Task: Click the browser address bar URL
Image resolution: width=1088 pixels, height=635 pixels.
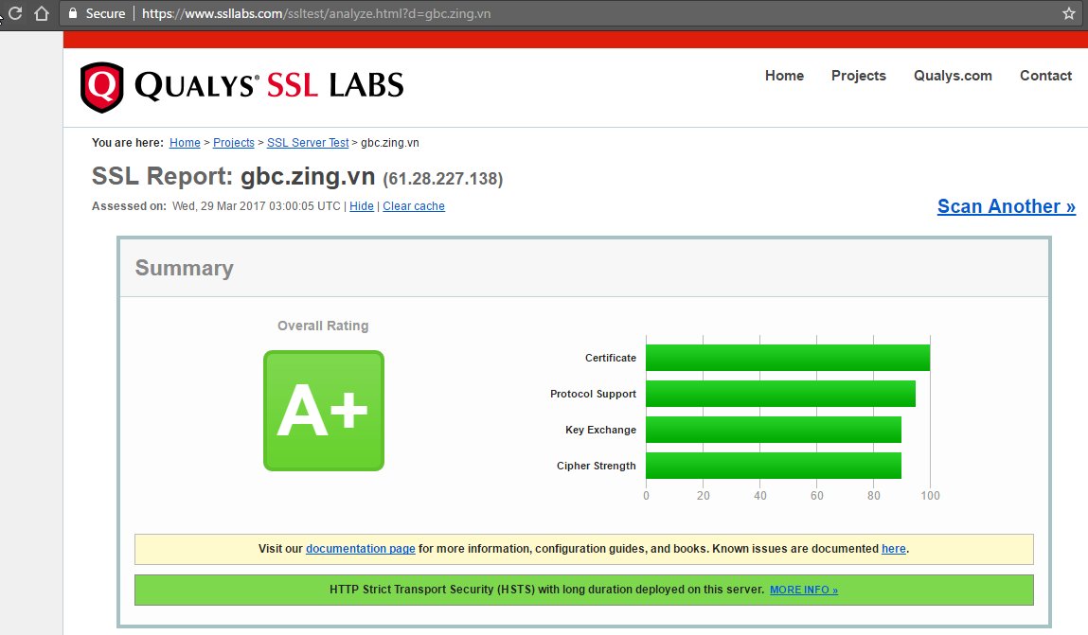Action: coord(315,13)
